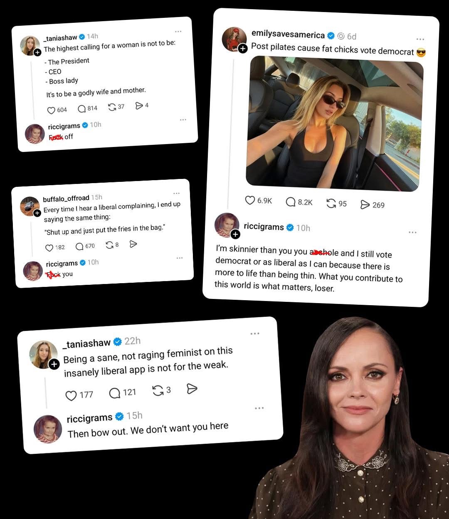Like the 'not for the weak' post with 177 likes

pyautogui.click(x=71, y=395)
